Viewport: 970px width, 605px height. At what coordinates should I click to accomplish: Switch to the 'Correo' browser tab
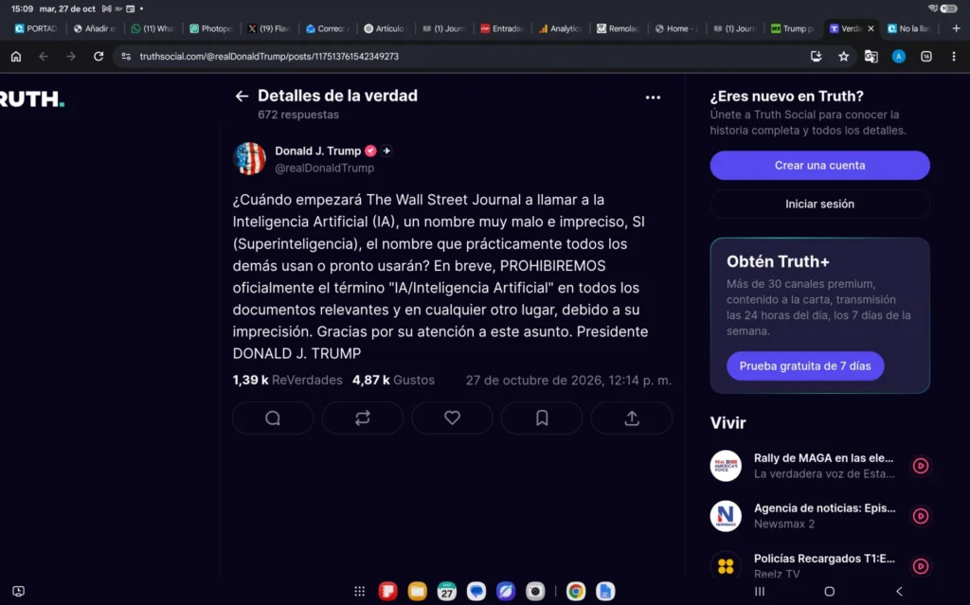(x=327, y=28)
